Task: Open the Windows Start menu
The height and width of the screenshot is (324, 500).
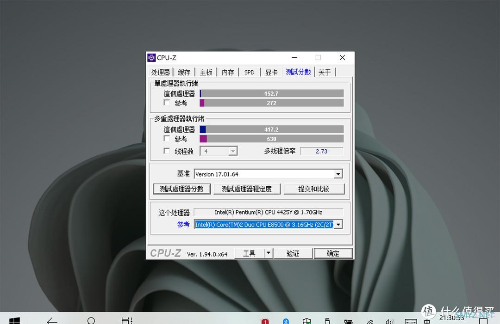Action: 14,320
